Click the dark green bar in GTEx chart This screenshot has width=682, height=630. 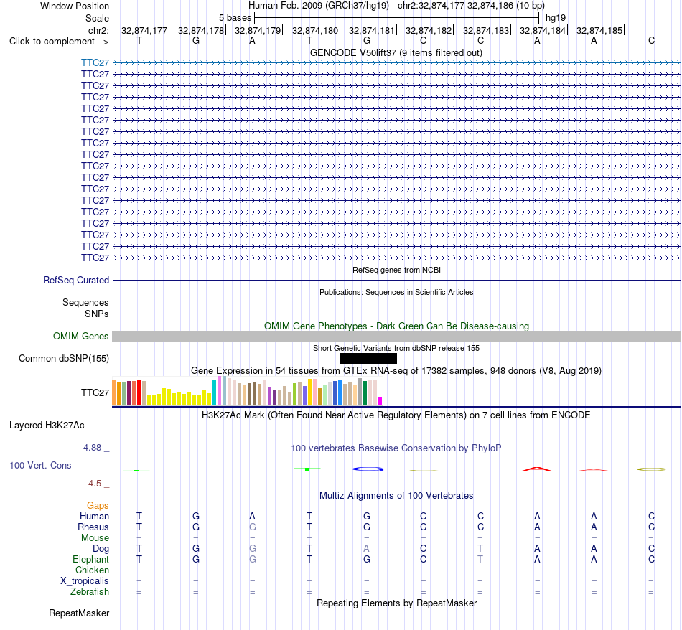pos(365,393)
